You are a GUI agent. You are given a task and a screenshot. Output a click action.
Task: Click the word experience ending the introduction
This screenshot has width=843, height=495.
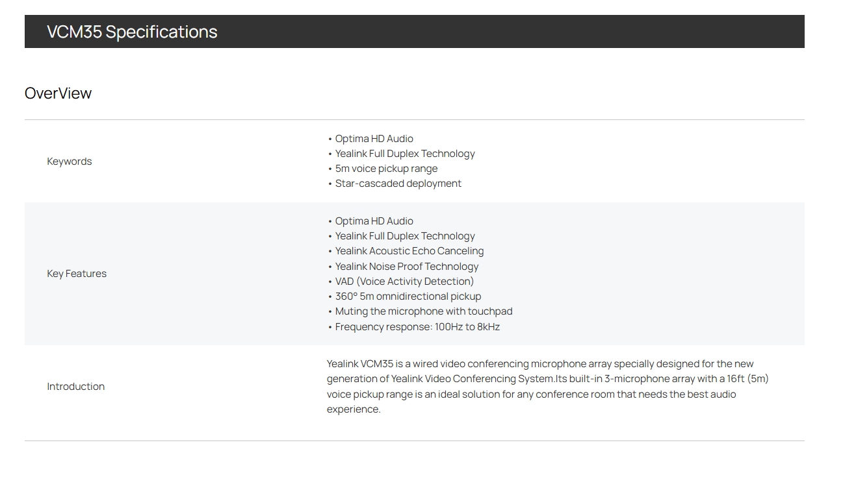(x=354, y=409)
